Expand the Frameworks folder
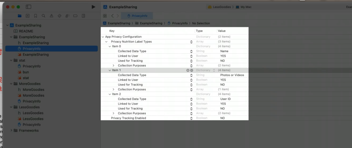The height and width of the screenshot is (148, 352). 11,130
